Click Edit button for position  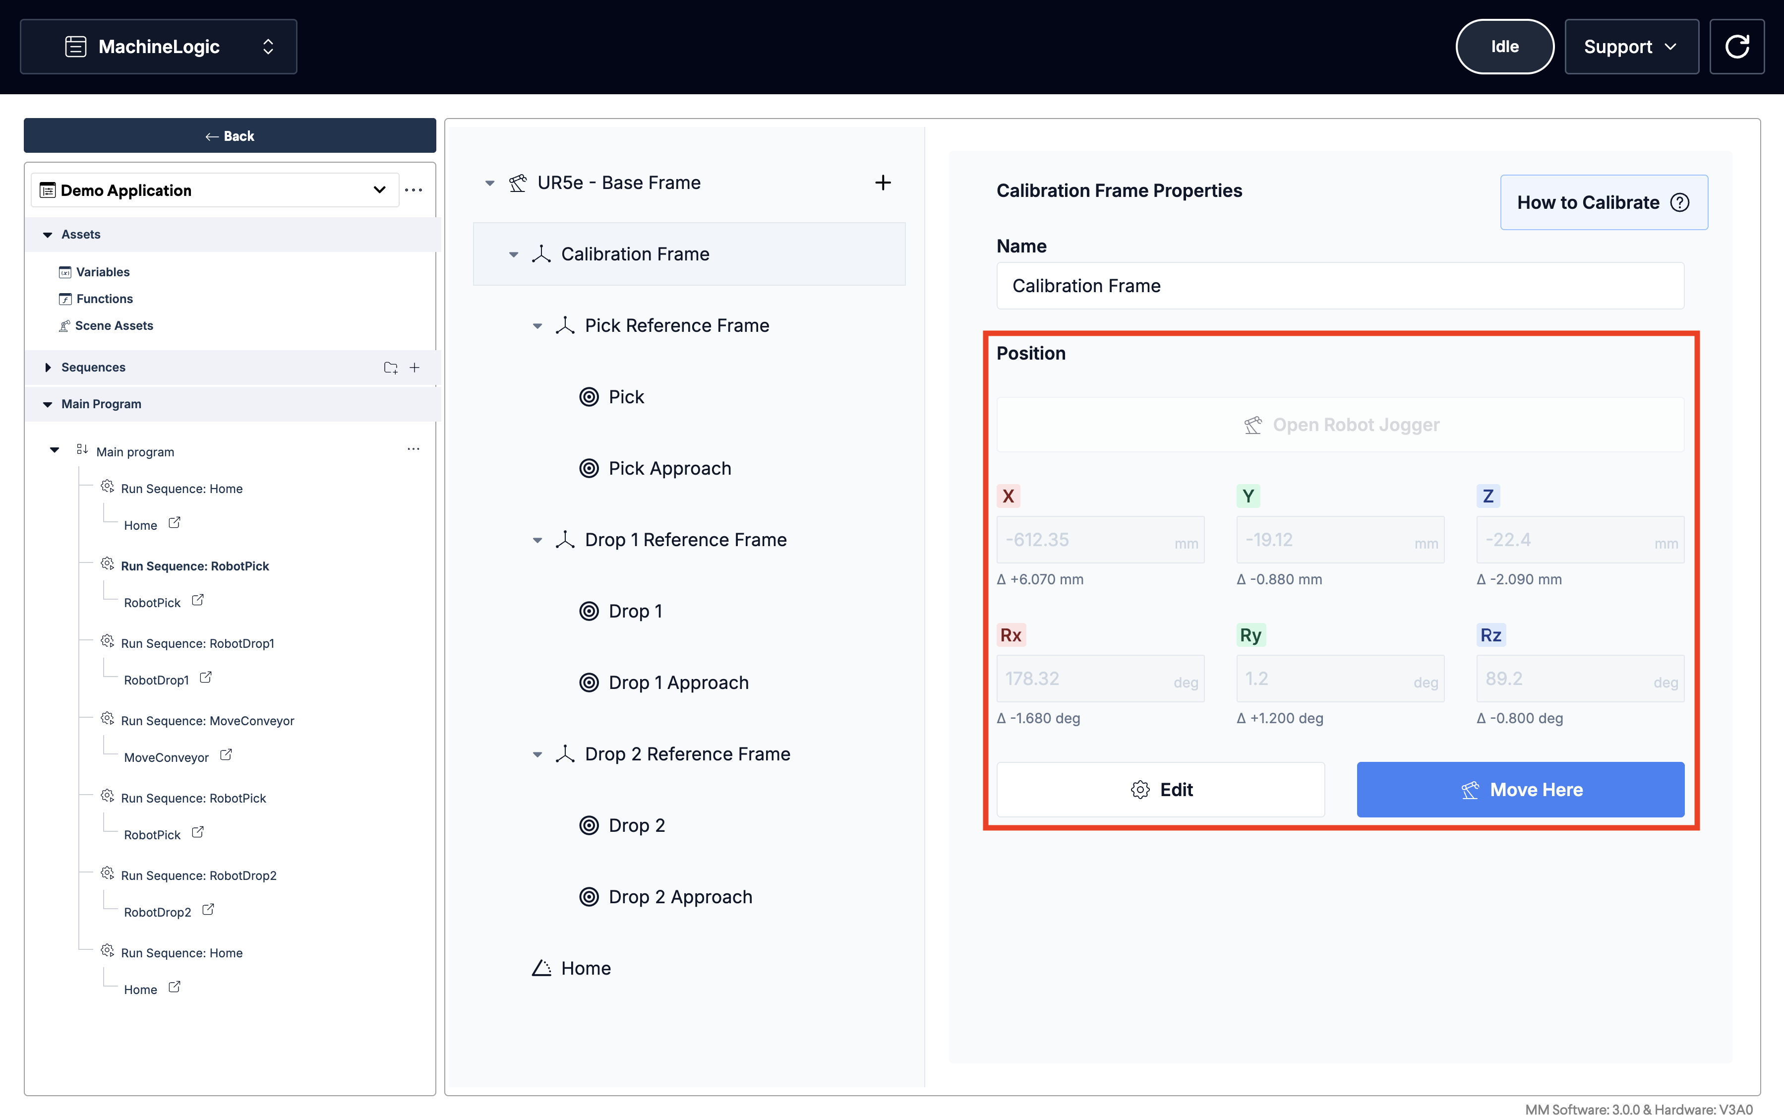pos(1160,790)
